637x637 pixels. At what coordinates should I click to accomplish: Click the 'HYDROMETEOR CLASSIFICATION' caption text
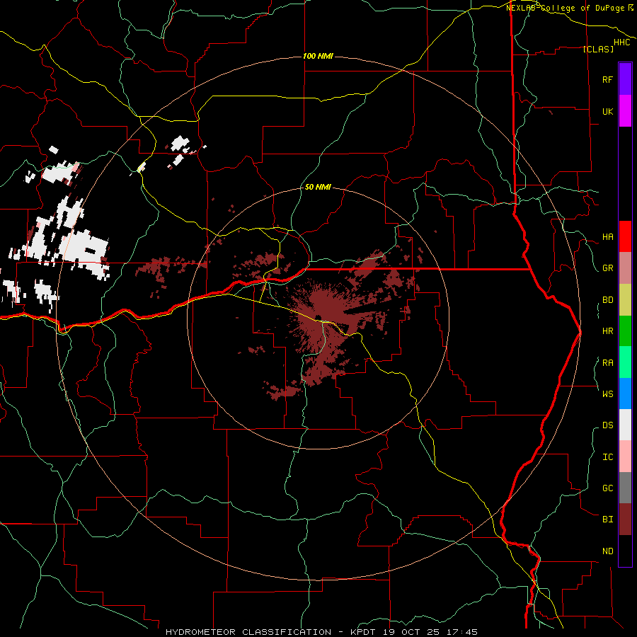[248, 632]
